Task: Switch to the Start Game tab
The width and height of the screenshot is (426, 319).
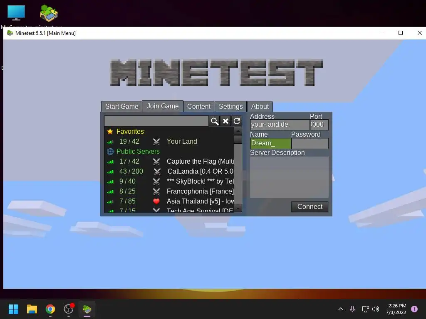Action: [x=122, y=106]
